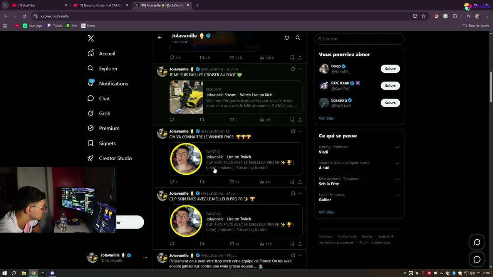This screenshot has height=277, width=493.
Task: Bookmark the 'CROISER AU FOOT' post
Action: [x=292, y=120]
